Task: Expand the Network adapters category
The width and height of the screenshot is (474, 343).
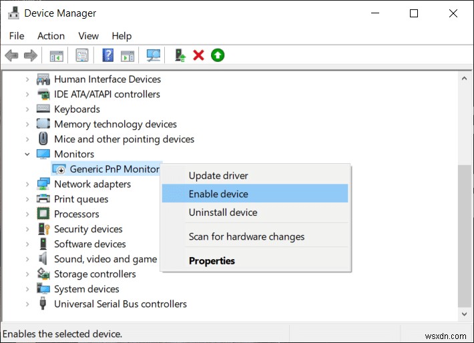Action: pyautogui.click(x=27, y=184)
